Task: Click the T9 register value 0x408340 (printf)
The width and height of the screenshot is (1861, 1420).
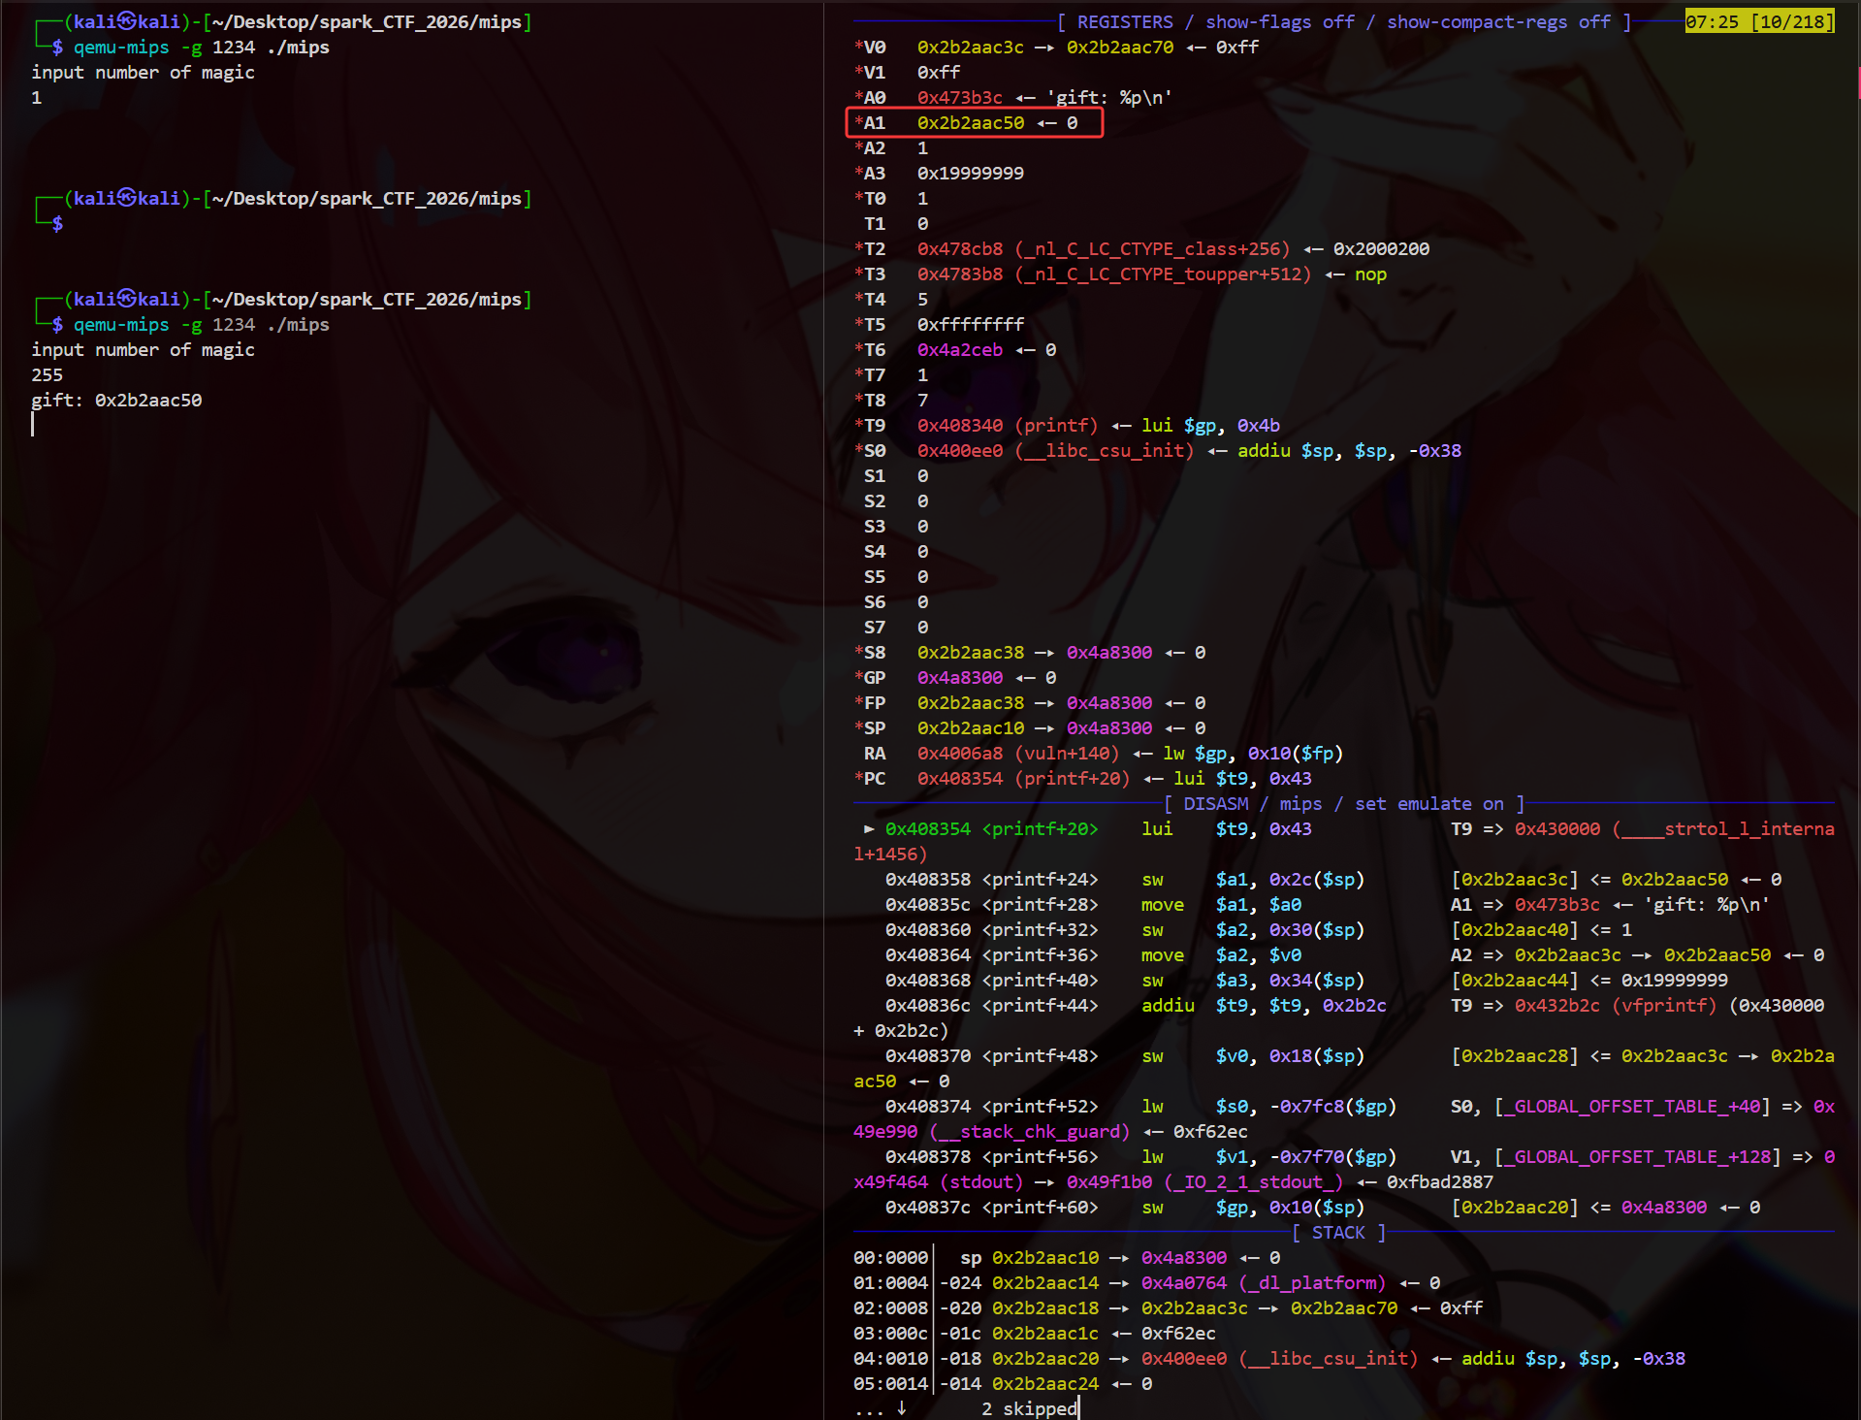Action: pos(1008,426)
